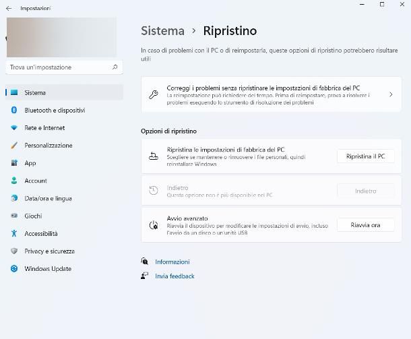The width and height of the screenshot is (411, 339).
Task: Click the search magnifier icon
Action: [x=115, y=67]
